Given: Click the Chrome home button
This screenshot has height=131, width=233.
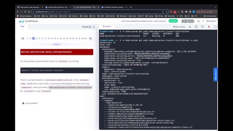Looking at the screenshot, I should coord(29,12).
